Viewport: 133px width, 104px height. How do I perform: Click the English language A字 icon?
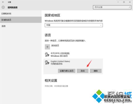coord(47,63)
